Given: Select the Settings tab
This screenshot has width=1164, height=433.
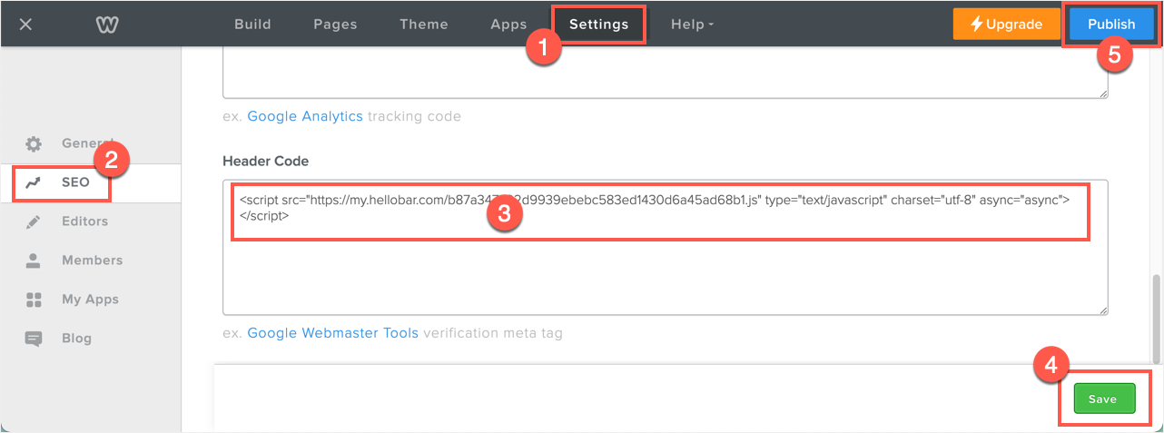Looking at the screenshot, I should point(598,25).
